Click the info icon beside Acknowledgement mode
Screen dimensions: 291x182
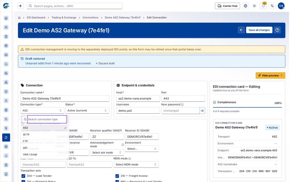(x=123, y=145)
